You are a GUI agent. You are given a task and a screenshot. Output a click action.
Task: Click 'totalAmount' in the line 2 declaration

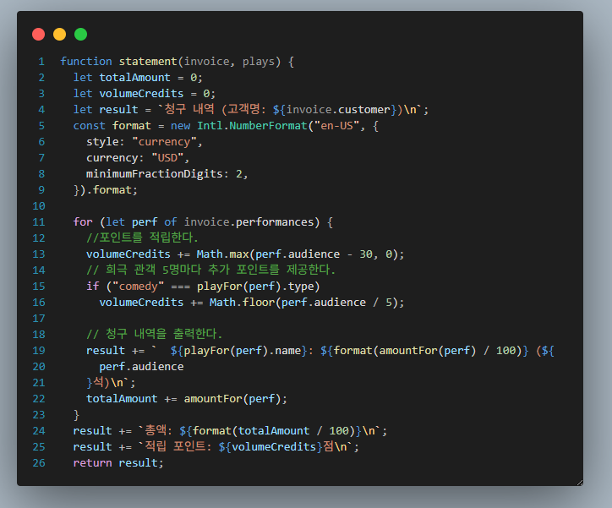(x=135, y=78)
